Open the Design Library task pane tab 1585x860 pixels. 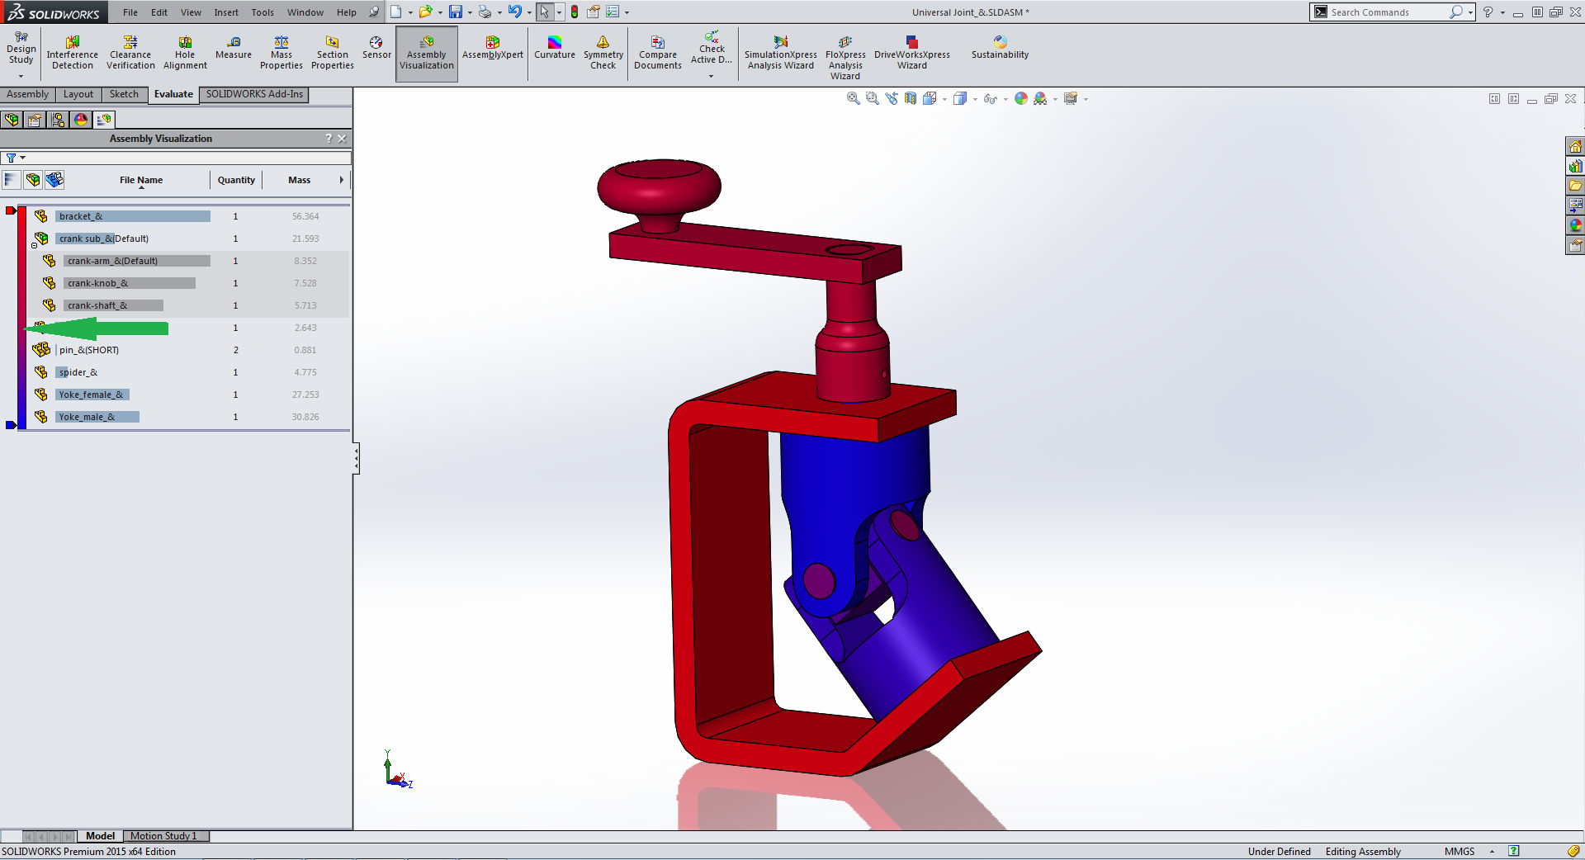pyautogui.click(x=1575, y=166)
